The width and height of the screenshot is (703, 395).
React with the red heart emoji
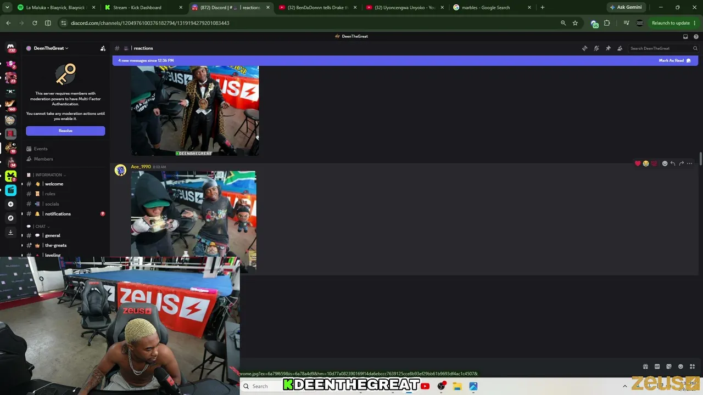[x=638, y=163]
